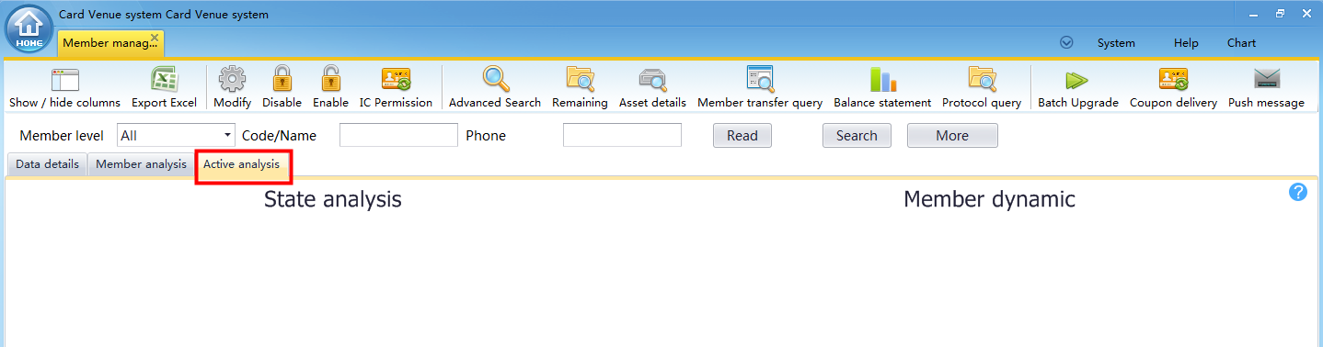The width and height of the screenshot is (1323, 347).
Task: Open Protocol query
Action: (982, 88)
